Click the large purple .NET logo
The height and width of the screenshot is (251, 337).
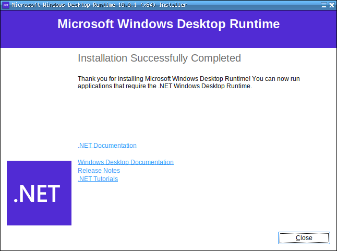[39, 193]
